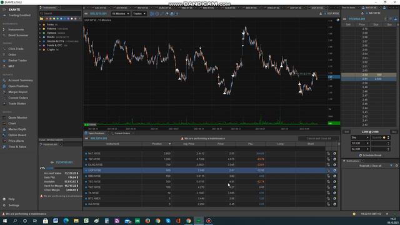400x225 pixels.
Task: Switch to Open Positions tab
Action: click(96, 133)
